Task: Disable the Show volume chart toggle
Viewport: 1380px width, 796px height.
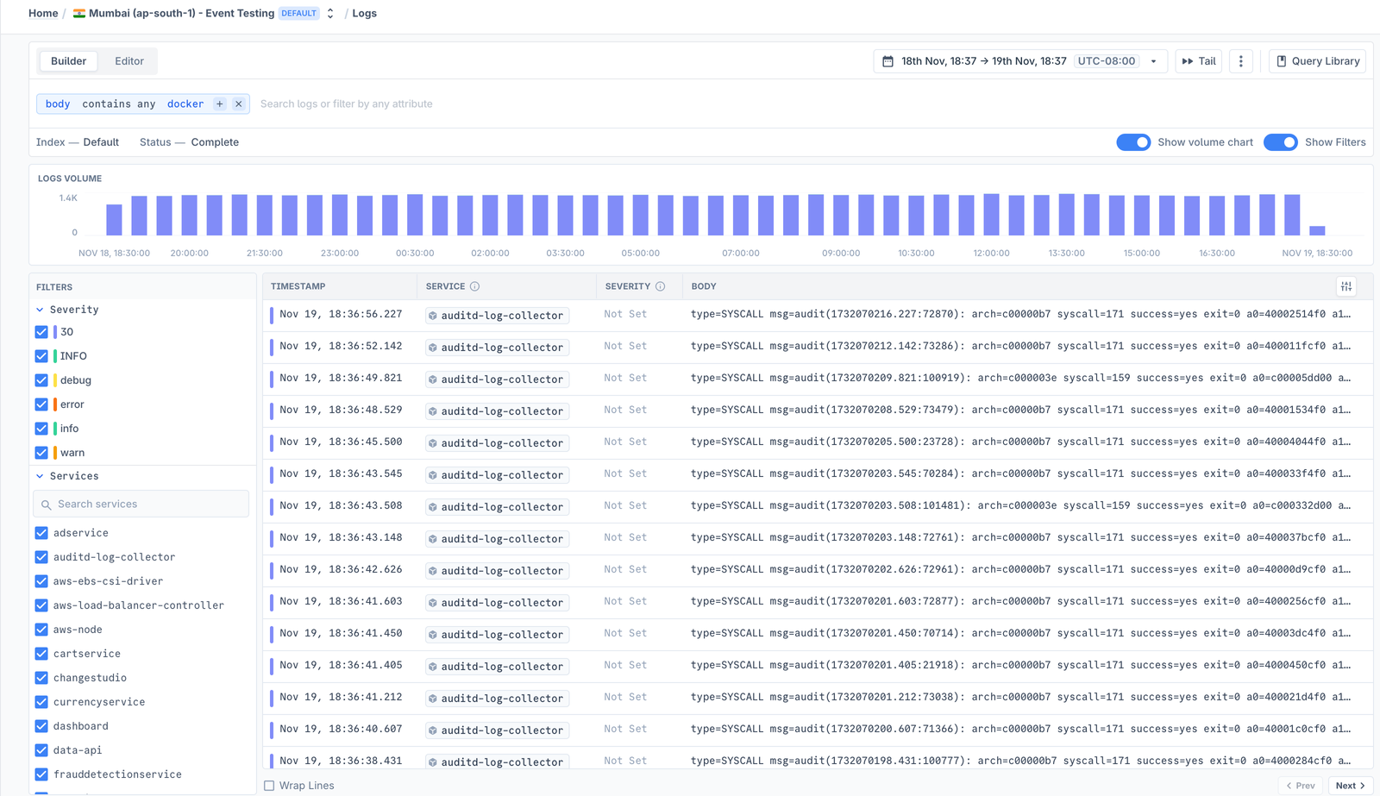Action: [x=1133, y=141]
